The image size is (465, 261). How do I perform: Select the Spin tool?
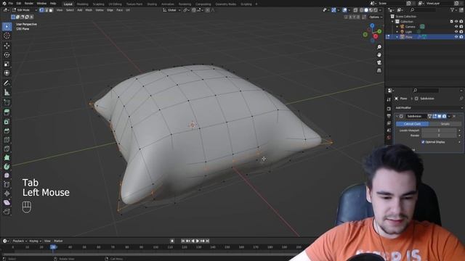7,167
